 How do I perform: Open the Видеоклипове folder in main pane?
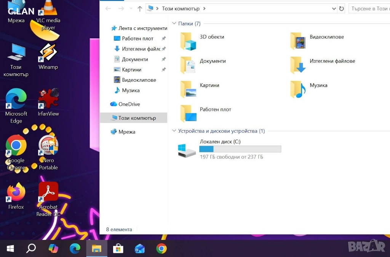(x=298, y=41)
